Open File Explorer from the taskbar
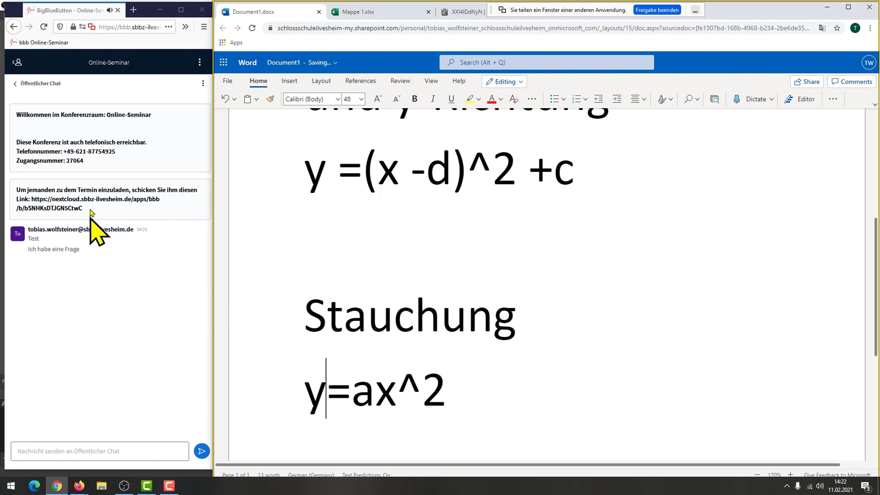This screenshot has height=495, width=880. (x=102, y=486)
